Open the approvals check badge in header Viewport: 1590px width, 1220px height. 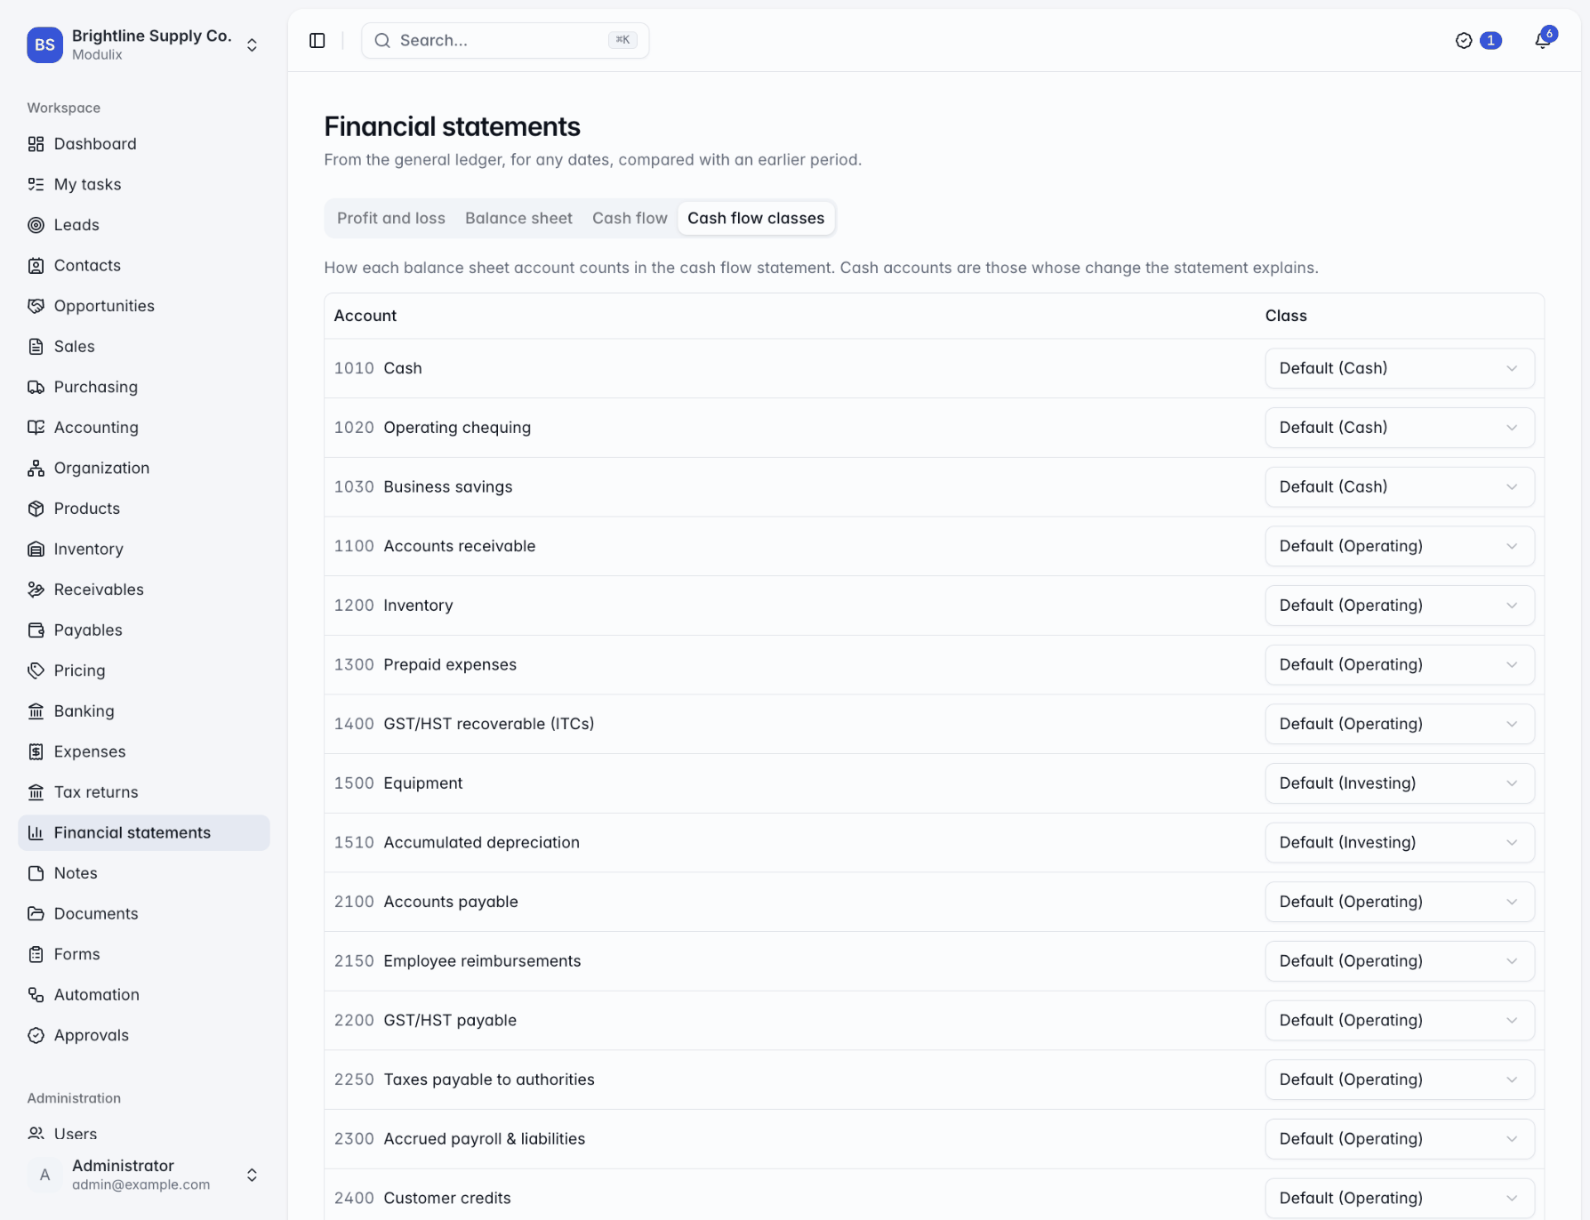tap(1478, 40)
